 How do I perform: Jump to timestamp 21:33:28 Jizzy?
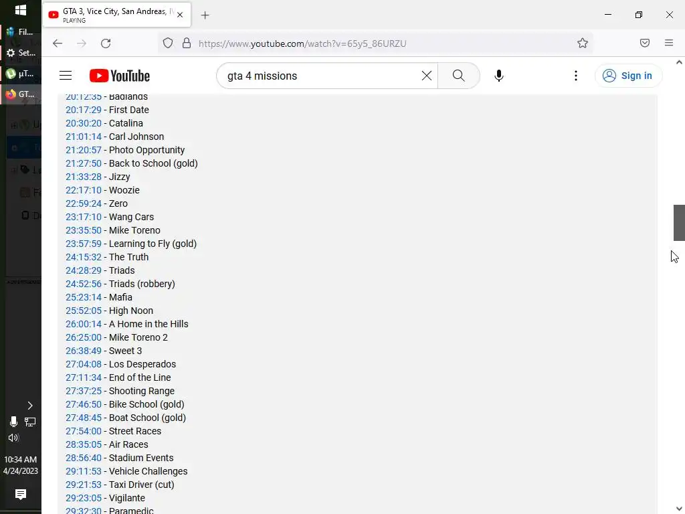(x=84, y=177)
